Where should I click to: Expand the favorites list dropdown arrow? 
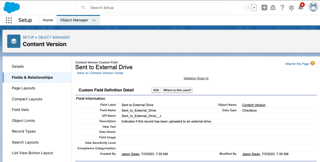tap(254, 8)
